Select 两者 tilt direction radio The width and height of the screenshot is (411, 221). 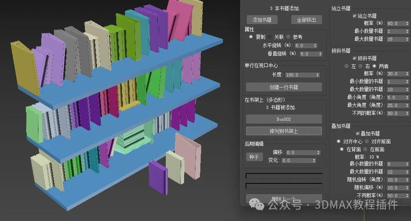click(374, 66)
